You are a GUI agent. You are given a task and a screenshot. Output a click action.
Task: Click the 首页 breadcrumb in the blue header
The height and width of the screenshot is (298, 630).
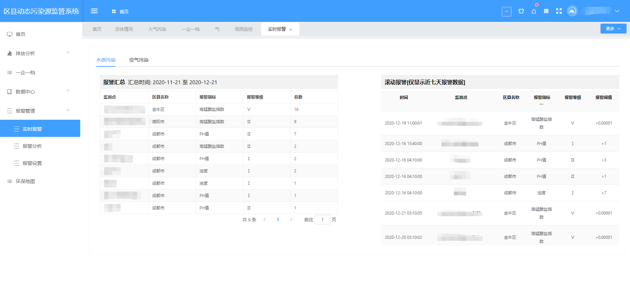click(x=124, y=11)
